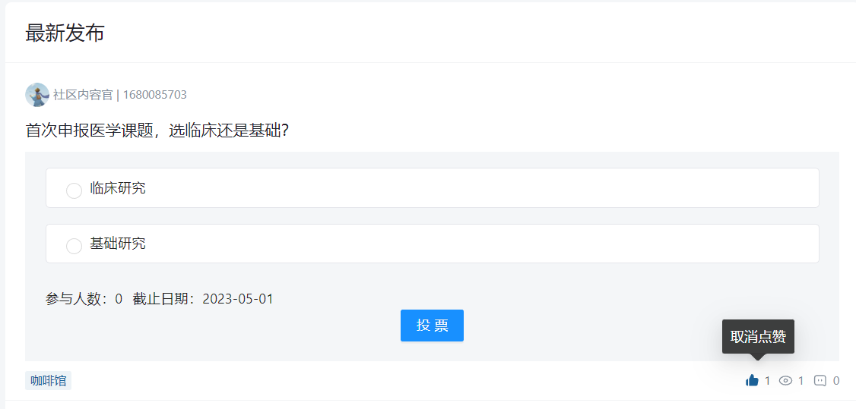Screen dimensions: 856x409
Task: Click the like count beside the thumbs-up
Action: (x=767, y=380)
